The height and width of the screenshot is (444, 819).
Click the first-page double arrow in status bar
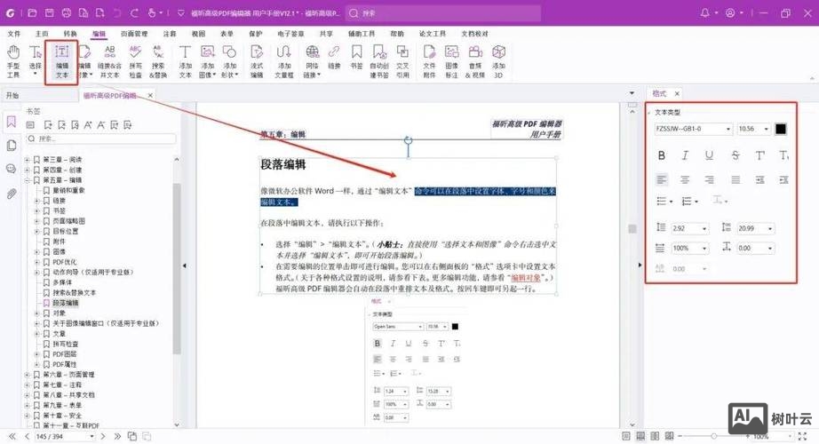click(x=12, y=436)
